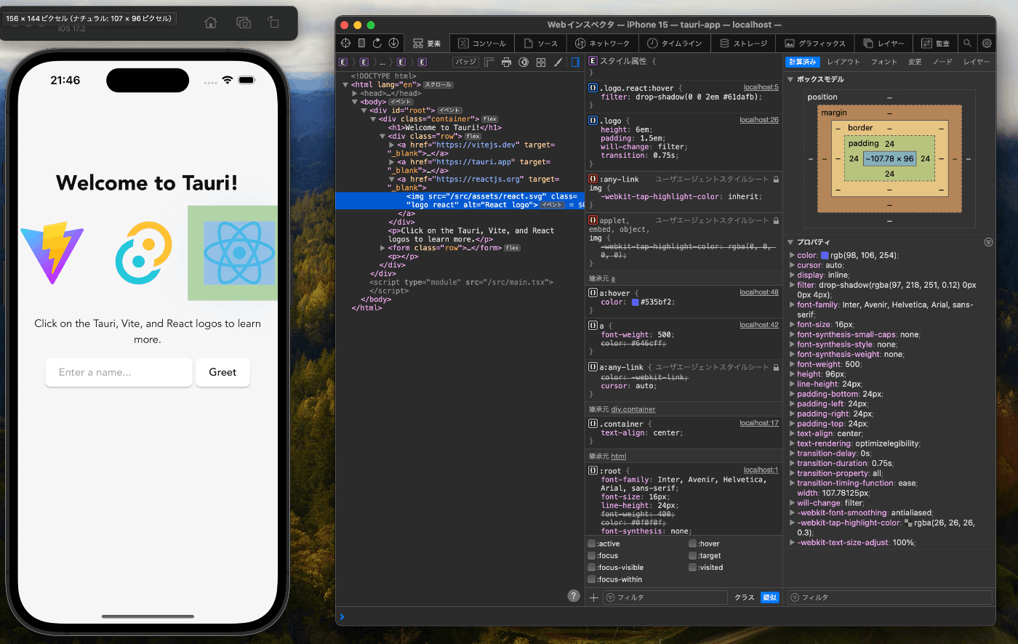The height and width of the screenshot is (644, 1018).
Task: Enable the :focus pseudo-class checkbox
Action: [x=591, y=555]
